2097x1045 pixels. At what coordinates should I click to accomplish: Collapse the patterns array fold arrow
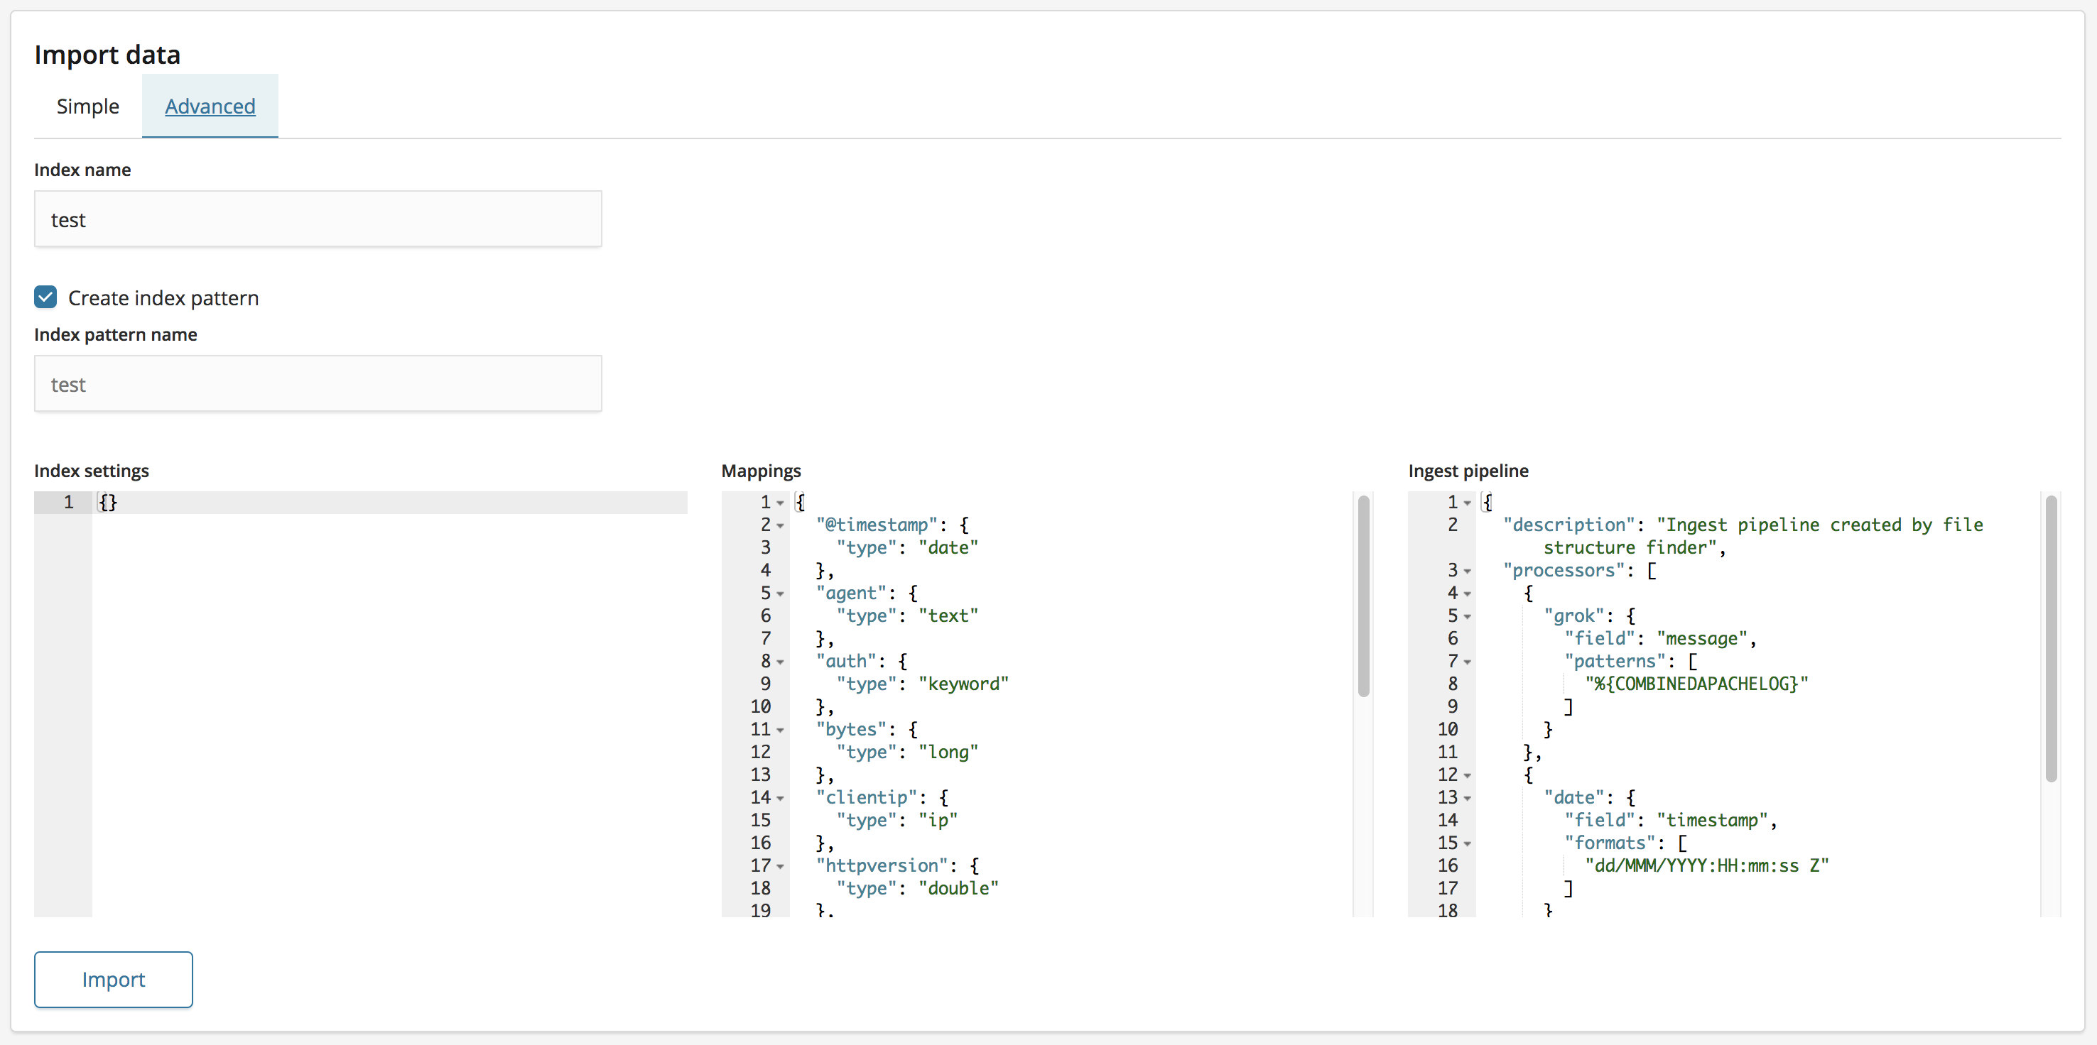click(1467, 663)
